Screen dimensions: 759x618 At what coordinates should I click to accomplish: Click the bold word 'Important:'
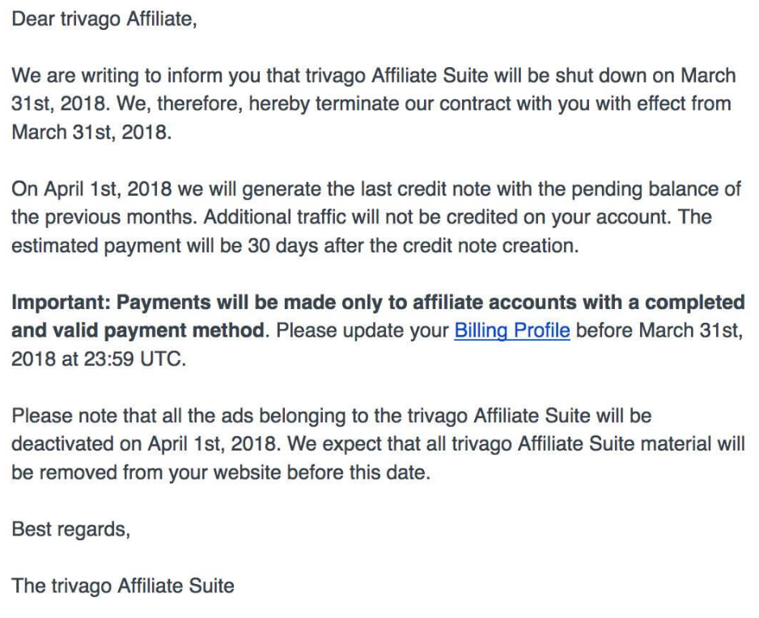click(61, 303)
